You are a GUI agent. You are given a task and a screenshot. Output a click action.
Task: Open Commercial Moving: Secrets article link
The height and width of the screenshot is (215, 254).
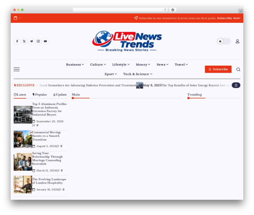click(x=47, y=136)
